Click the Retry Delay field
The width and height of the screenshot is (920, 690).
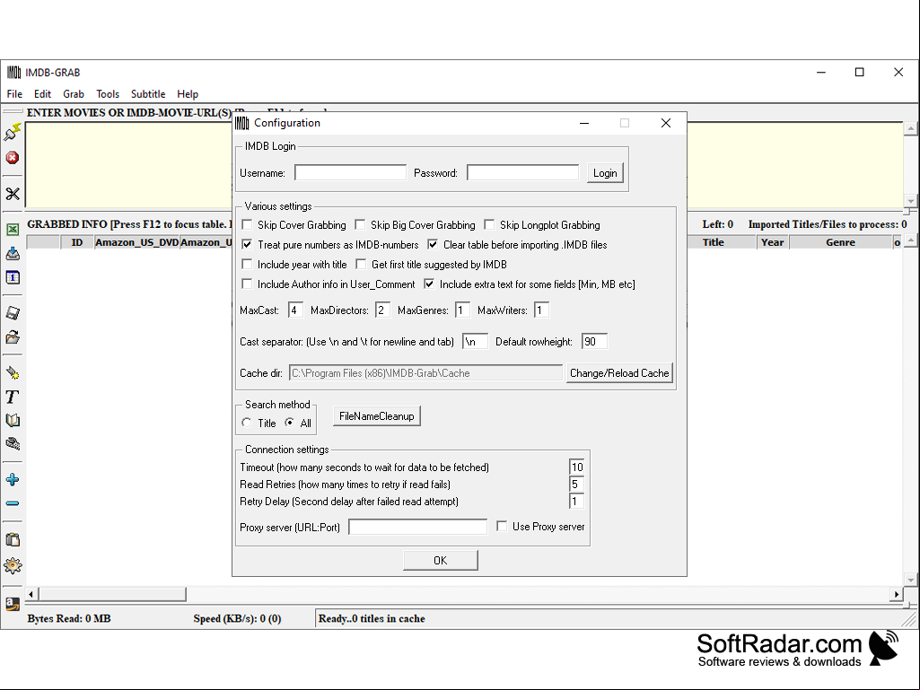(577, 501)
